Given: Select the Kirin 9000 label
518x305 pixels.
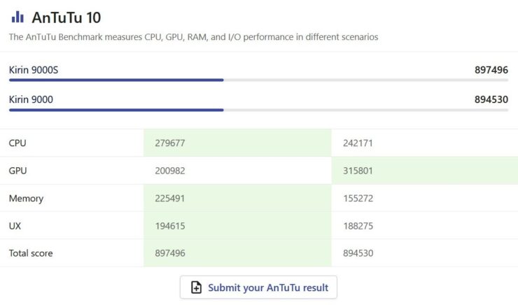Looking at the screenshot, I should tap(31, 99).
